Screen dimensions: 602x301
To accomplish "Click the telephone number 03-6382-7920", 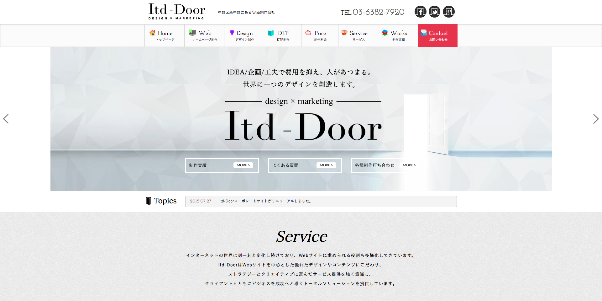I will pos(378,12).
